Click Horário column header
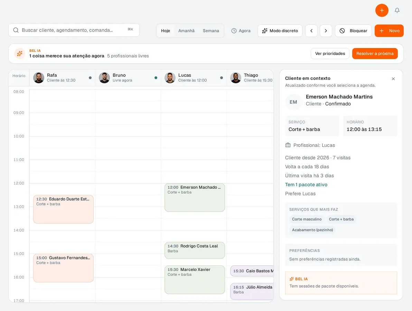Image resolution: width=412 pixels, height=311 pixels. point(19,76)
